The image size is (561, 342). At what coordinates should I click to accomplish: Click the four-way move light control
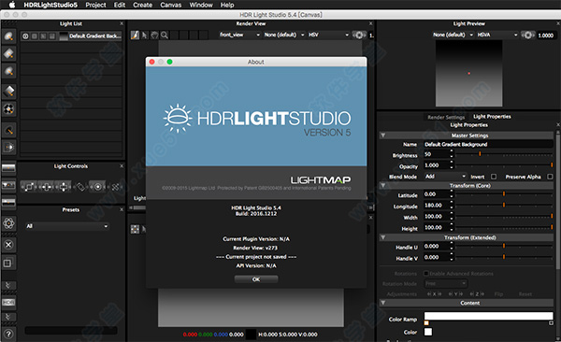[x=64, y=187]
